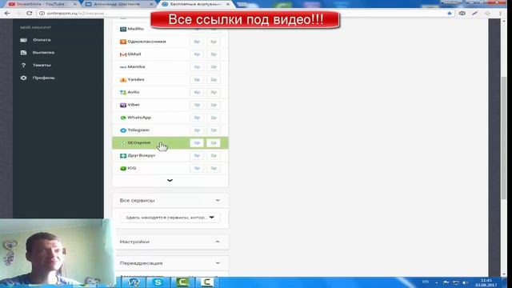Click the network icon in system tray
Screen dimensions: 512x288
tap(456, 282)
